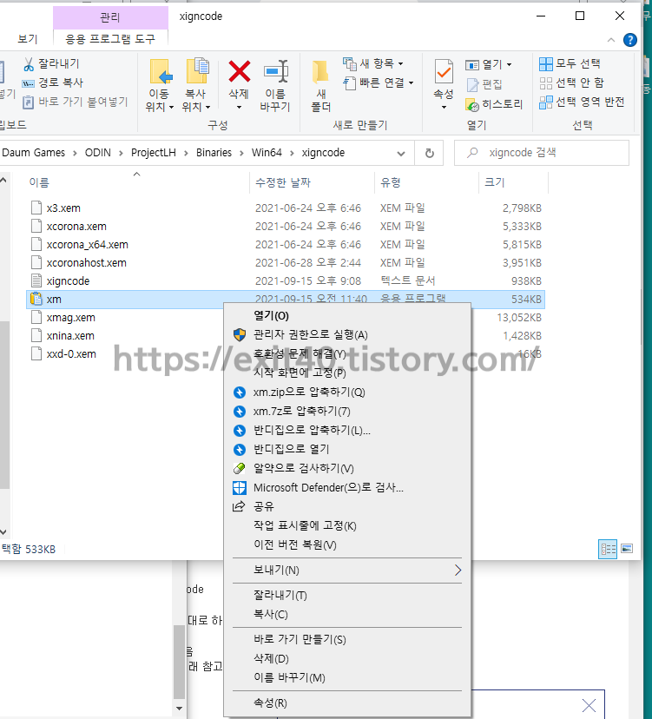Click Binaries in the breadcrumb path

coord(214,153)
